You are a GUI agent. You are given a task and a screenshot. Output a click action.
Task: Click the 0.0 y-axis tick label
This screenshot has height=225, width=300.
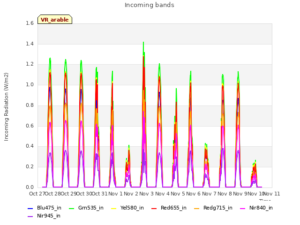click(30, 187)
